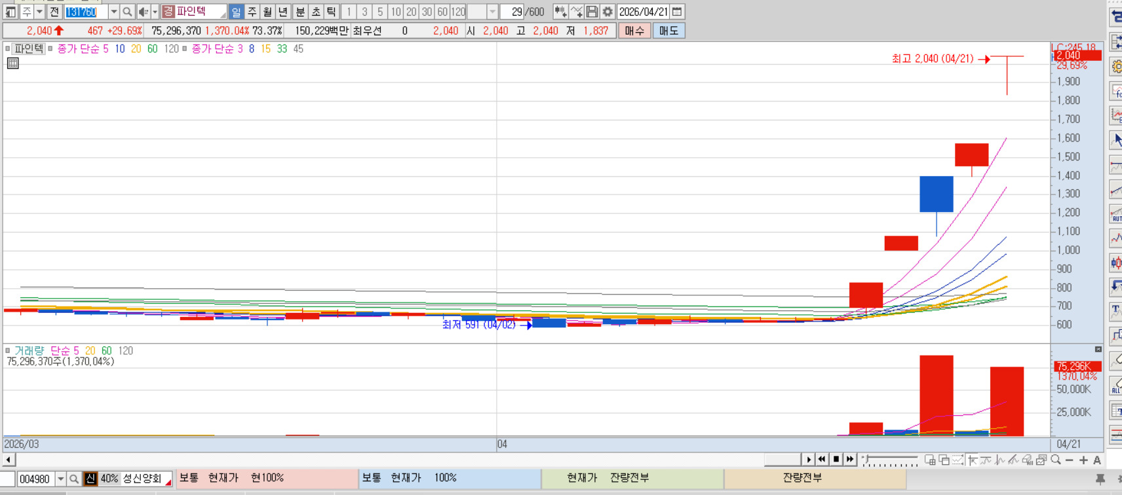
Task: Select the 초 (second) period toggle
Action: point(316,12)
